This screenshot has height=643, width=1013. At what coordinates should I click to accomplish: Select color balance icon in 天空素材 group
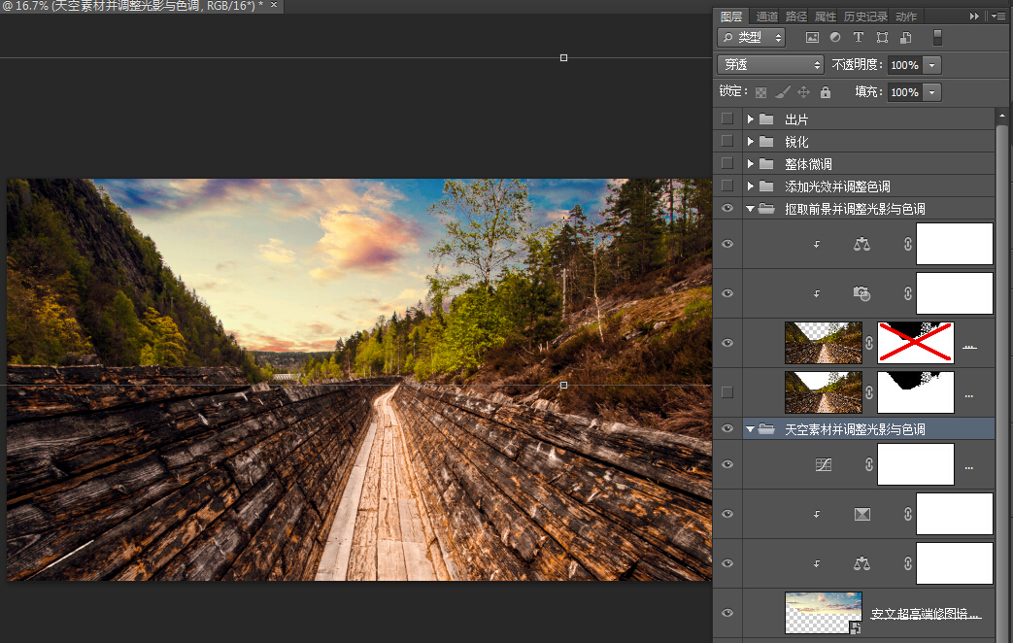pos(861,563)
